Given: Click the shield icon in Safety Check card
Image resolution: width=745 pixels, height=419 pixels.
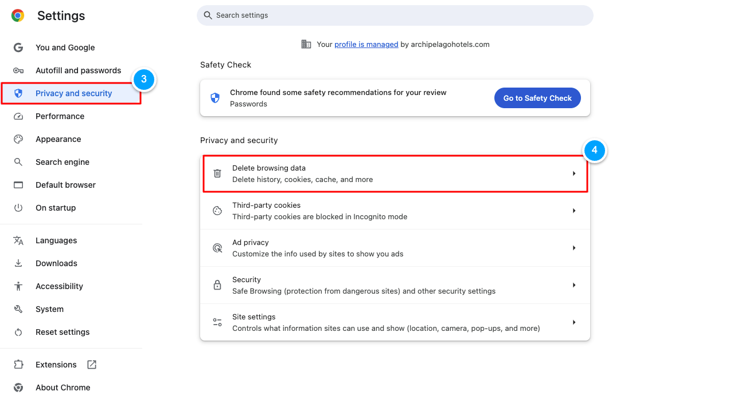Looking at the screenshot, I should 215,98.
